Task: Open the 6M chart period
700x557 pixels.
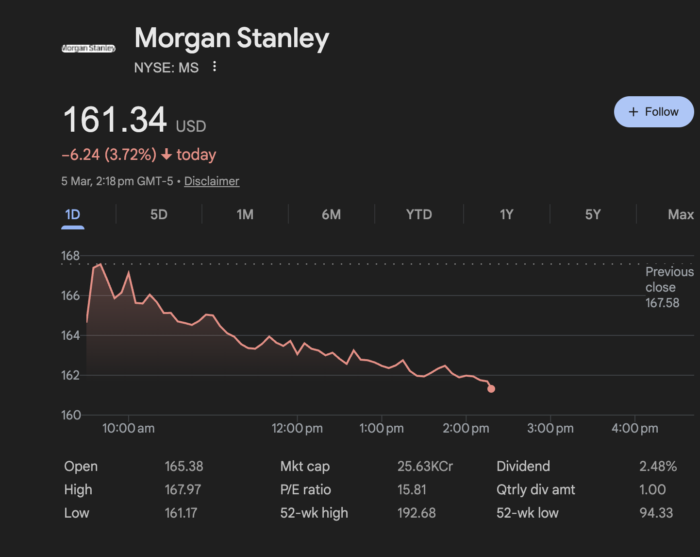Action: 332,214
